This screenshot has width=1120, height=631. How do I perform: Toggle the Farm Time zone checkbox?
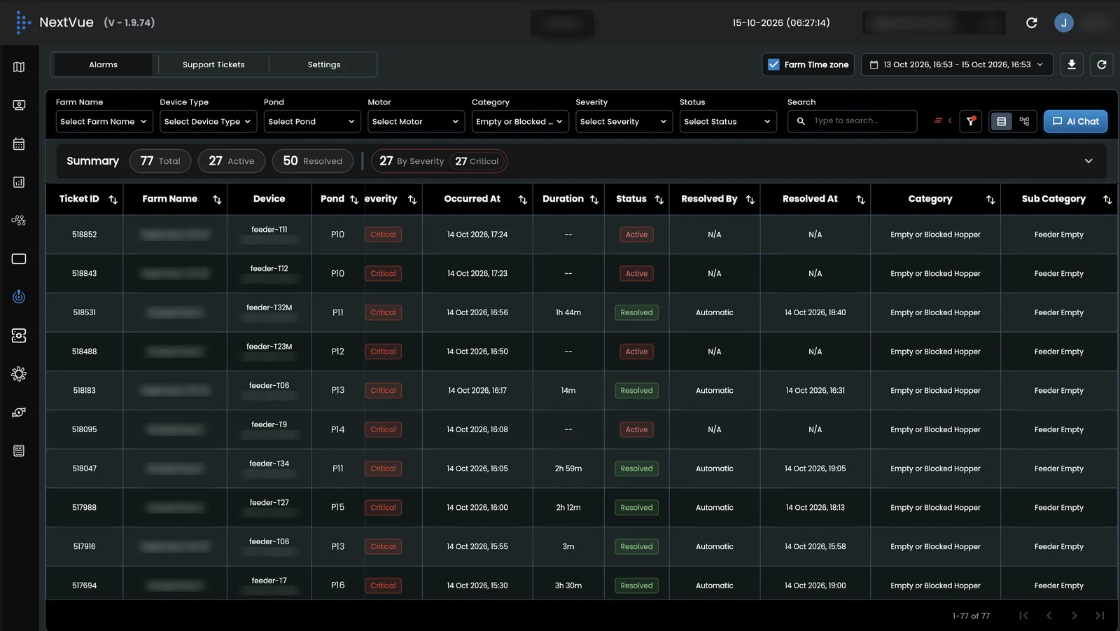(x=773, y=64)
